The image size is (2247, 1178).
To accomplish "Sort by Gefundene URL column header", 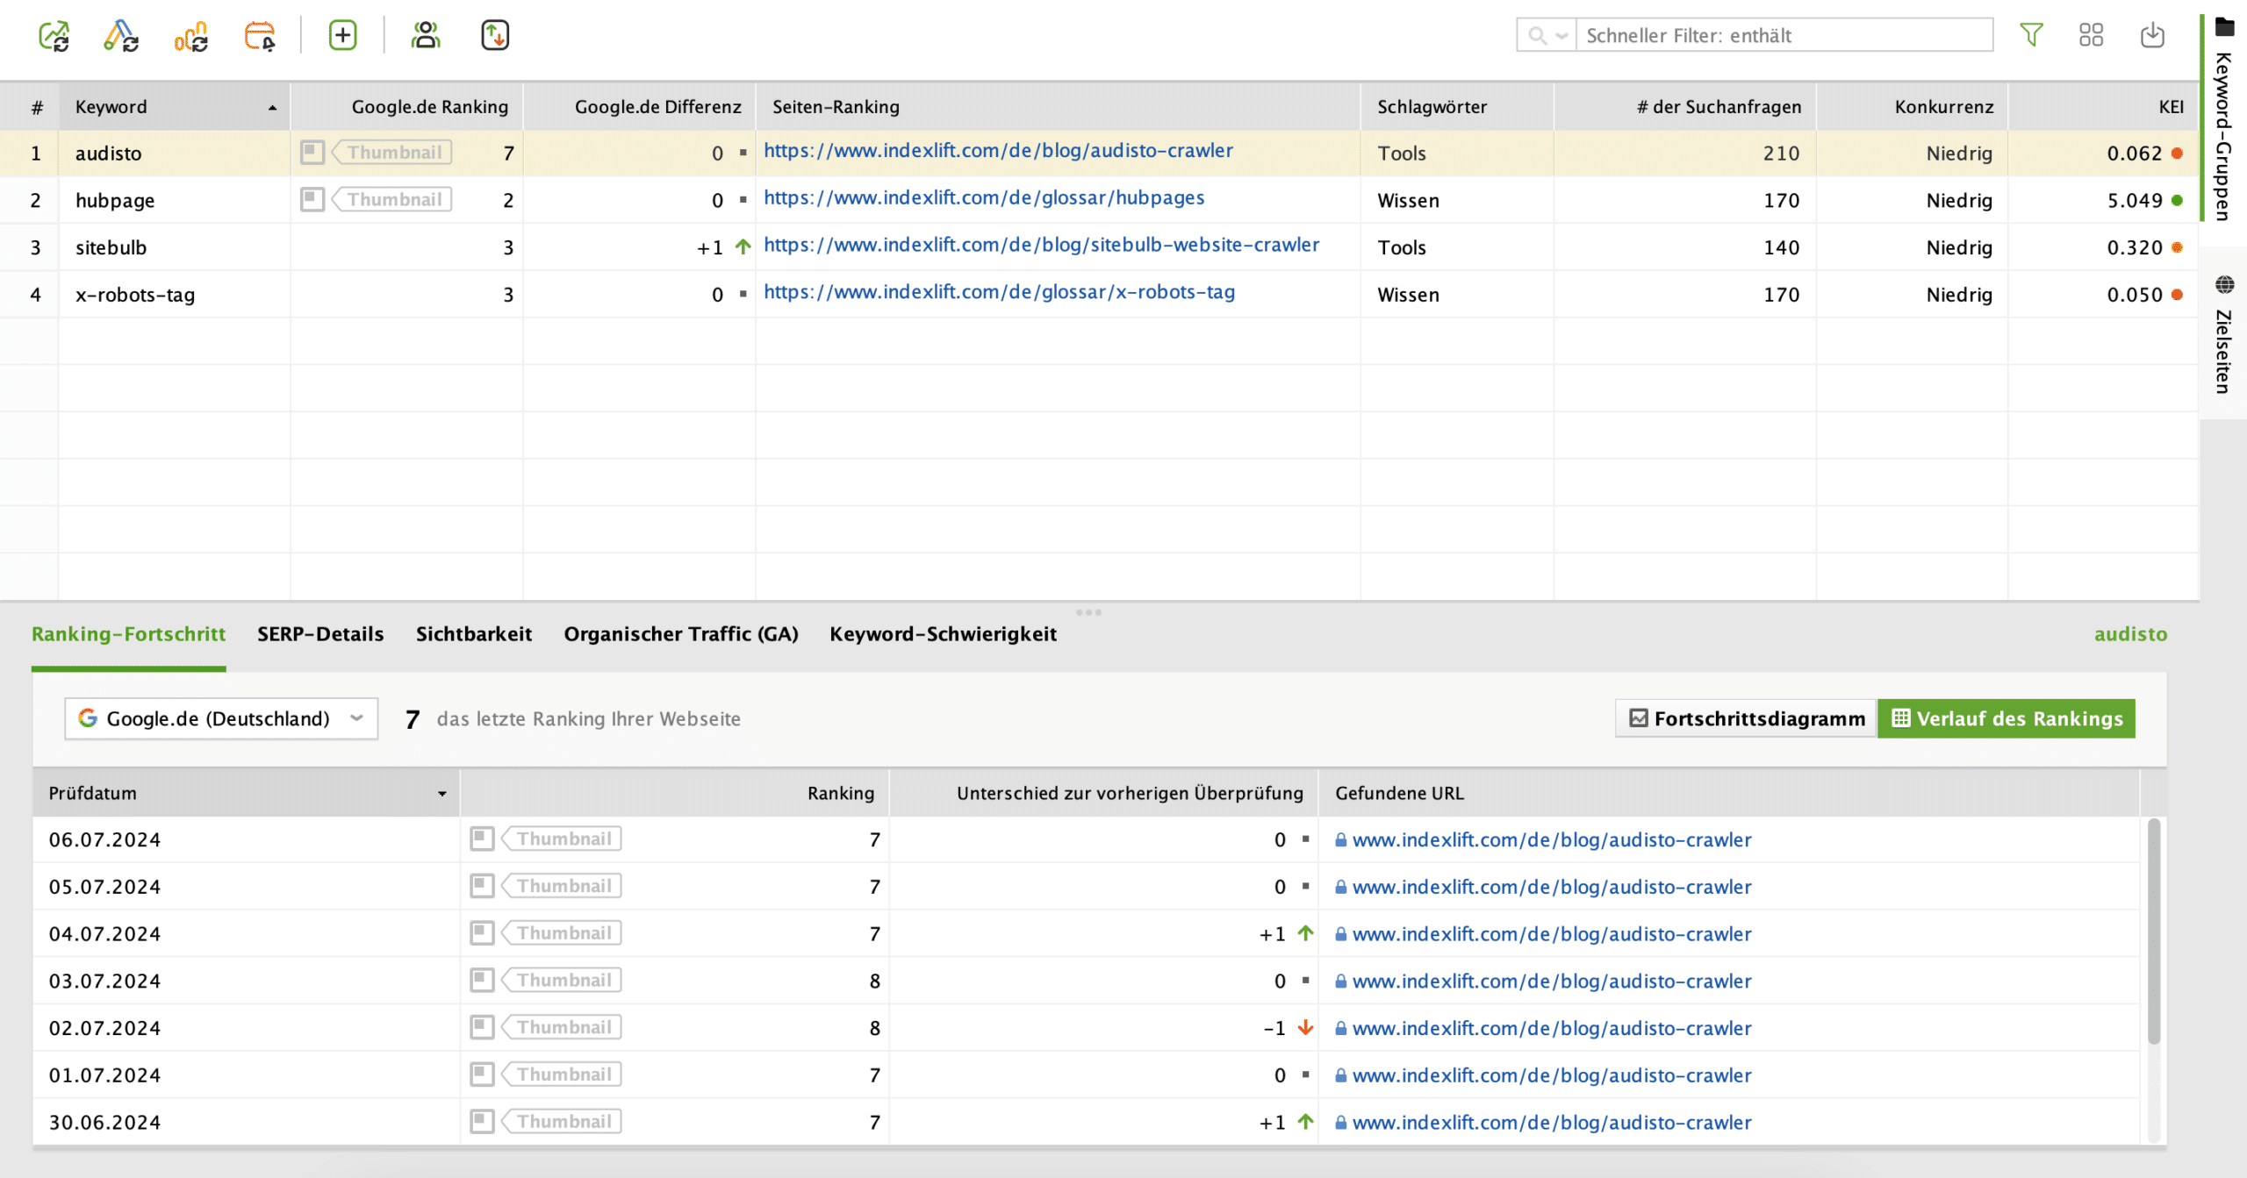I will pyautogui.click(x=1730, y=794).
